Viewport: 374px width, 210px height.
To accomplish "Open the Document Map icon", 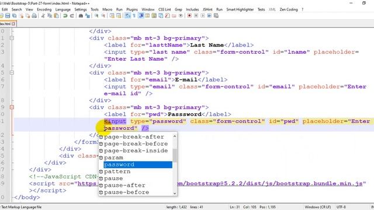I will click(154, 16).
